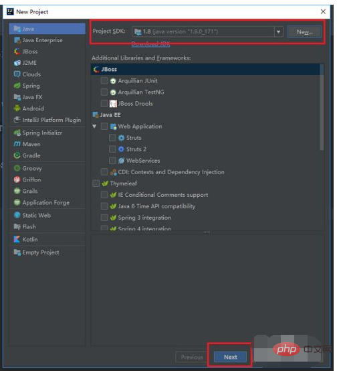Viewport: 339px width, 371px height.
Task: Click the Spring leaf icon in sidebar
Action: click(x=17, y=86)
